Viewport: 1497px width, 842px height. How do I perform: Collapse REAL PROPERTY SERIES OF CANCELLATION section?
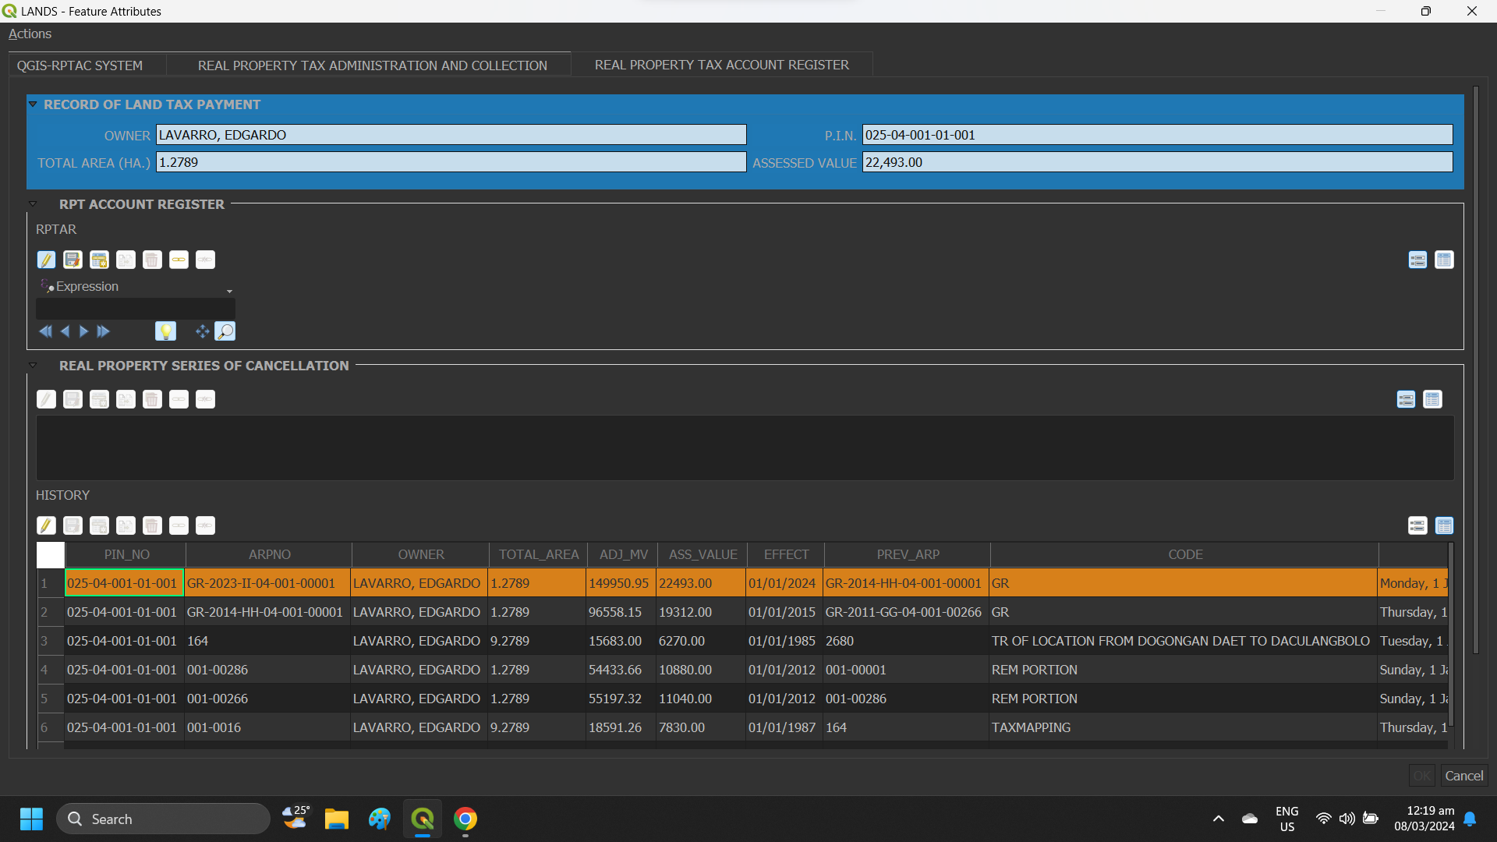coord(33,365)
